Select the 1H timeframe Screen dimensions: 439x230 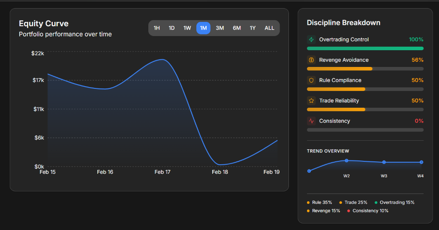click(157, 28)
